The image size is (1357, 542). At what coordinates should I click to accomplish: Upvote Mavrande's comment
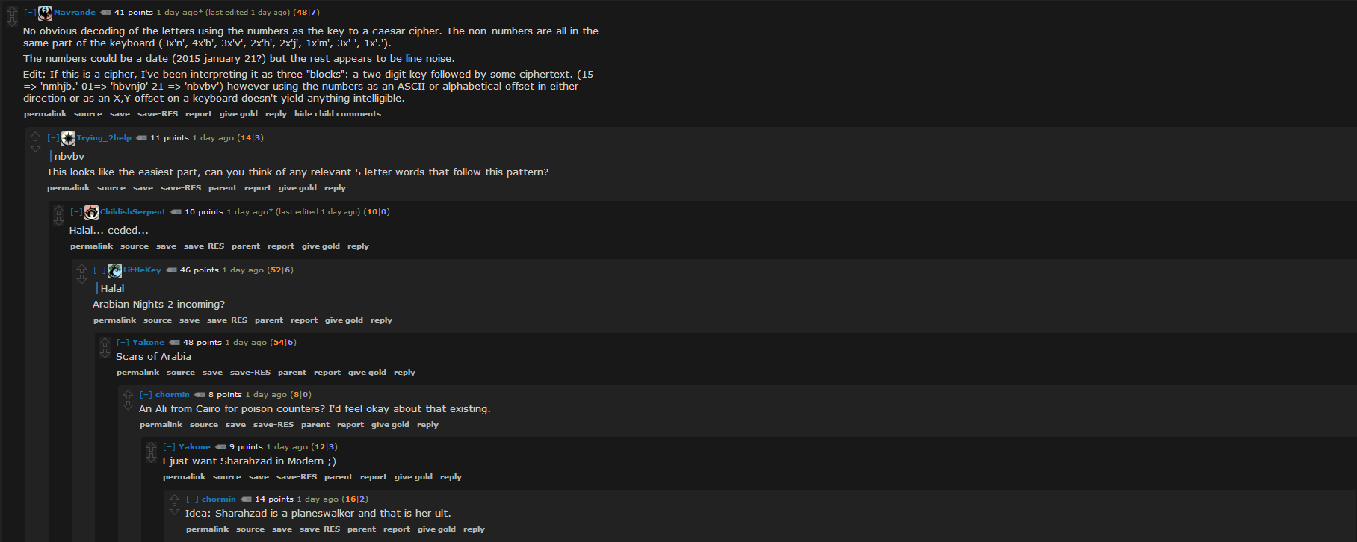tap(12, 10)
